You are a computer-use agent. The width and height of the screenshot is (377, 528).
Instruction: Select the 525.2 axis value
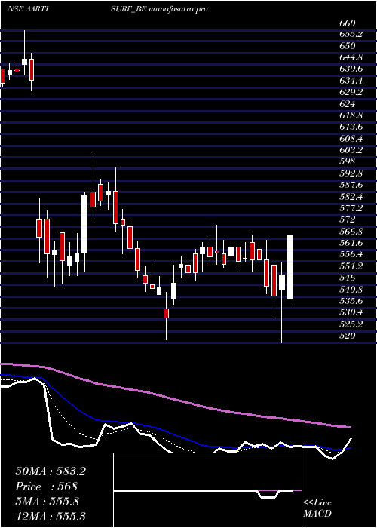coord(351,324)
